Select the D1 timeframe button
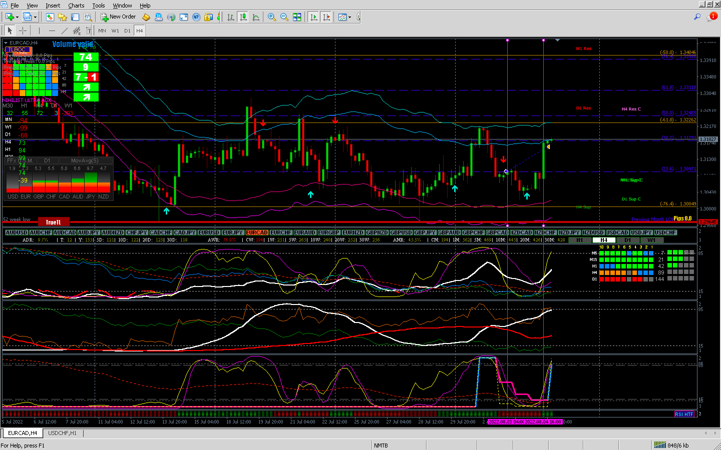The width and height of the screenshot is (721, 450). [127, 30]
